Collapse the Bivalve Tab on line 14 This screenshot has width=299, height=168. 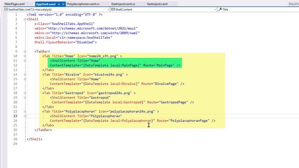coord(25,75)
